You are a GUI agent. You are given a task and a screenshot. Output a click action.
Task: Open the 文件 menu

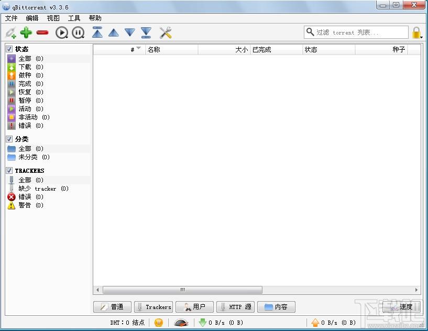pyautogui.click(x=11, y=18)
